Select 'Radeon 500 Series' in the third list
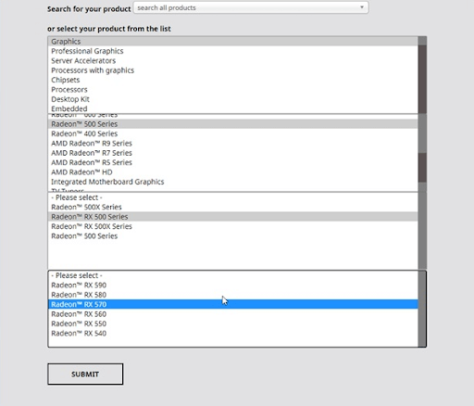Screen dimensions: 474x406 233,235
